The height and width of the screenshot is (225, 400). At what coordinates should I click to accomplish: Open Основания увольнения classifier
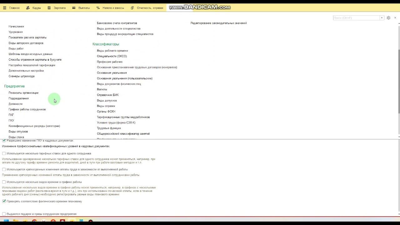click(x=112, y=73)
